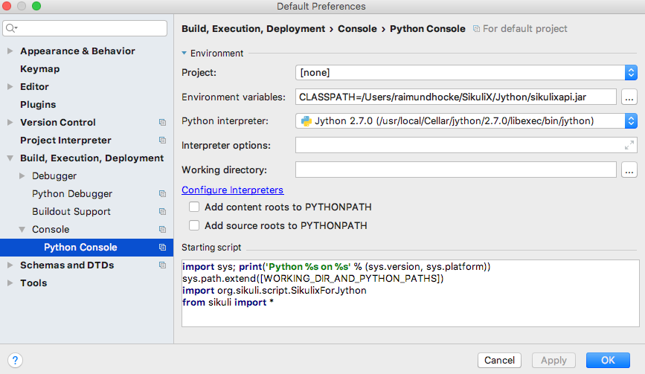Click the project-level icon beside Schemas and DTDs
Image resolution: width=645 pixels, height=374 pixels.
162,265
